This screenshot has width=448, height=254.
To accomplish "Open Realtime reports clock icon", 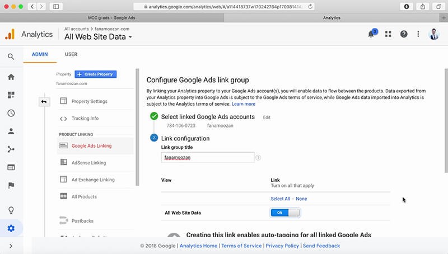I will (x=11, y=113).
